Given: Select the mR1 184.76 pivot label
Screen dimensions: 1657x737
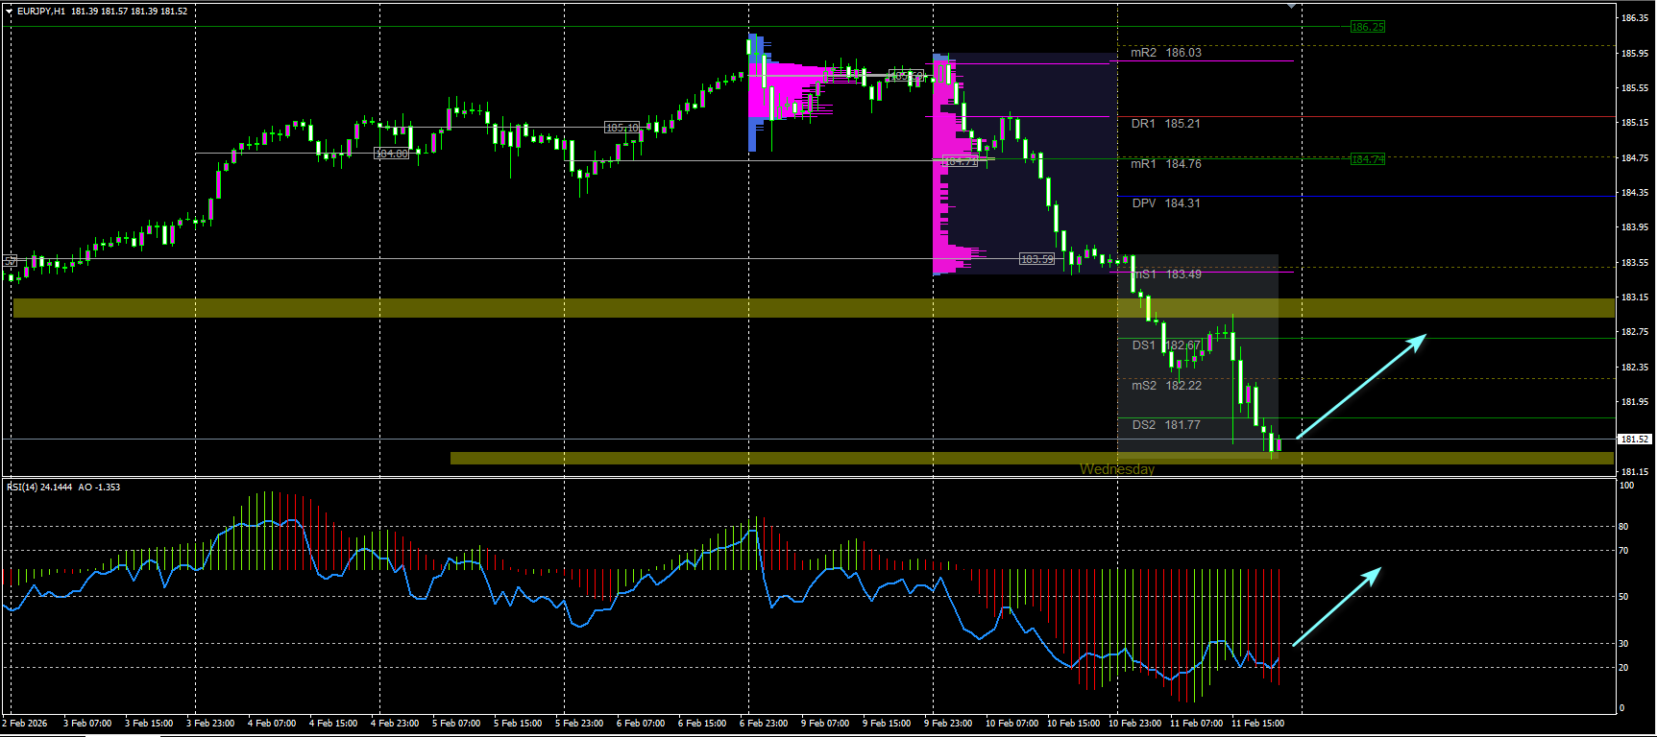Looking at the screenshot, I should click(1166, 164).
